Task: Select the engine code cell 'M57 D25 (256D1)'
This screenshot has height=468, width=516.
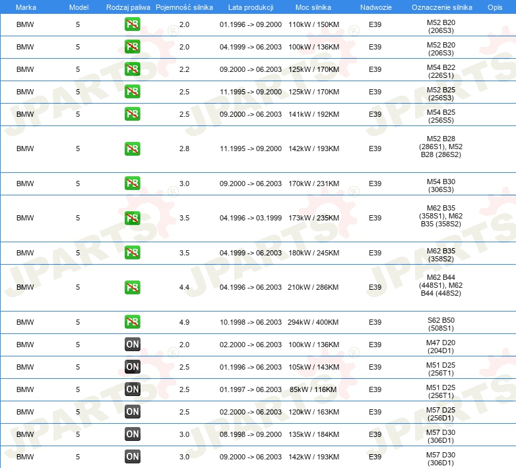Action: [x=441, y=412]
